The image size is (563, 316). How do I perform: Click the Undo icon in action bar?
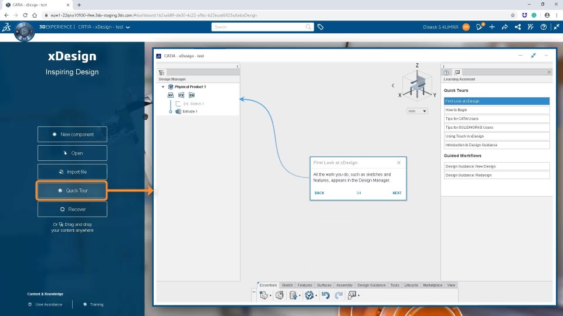(x=325, y=295)
